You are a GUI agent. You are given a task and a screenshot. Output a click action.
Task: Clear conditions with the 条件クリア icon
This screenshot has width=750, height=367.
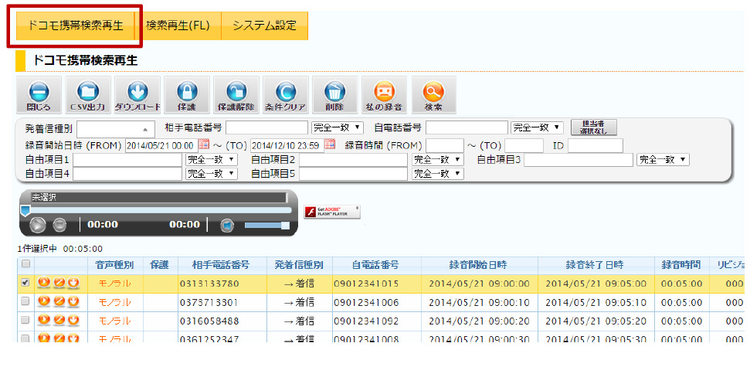(x=286, y=95)
